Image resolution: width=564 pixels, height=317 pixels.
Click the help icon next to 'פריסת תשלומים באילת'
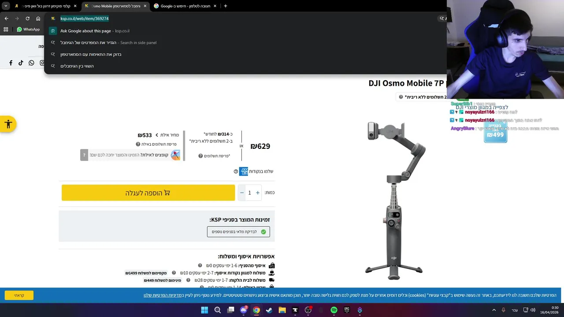138,144
